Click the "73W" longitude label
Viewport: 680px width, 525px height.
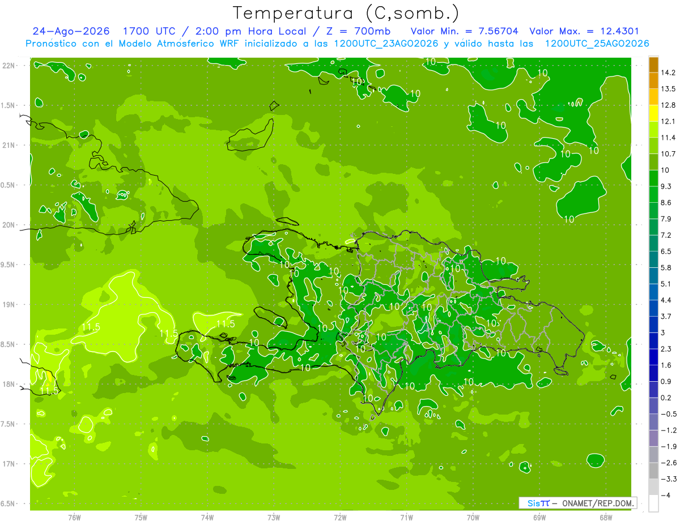click(274, 518)
